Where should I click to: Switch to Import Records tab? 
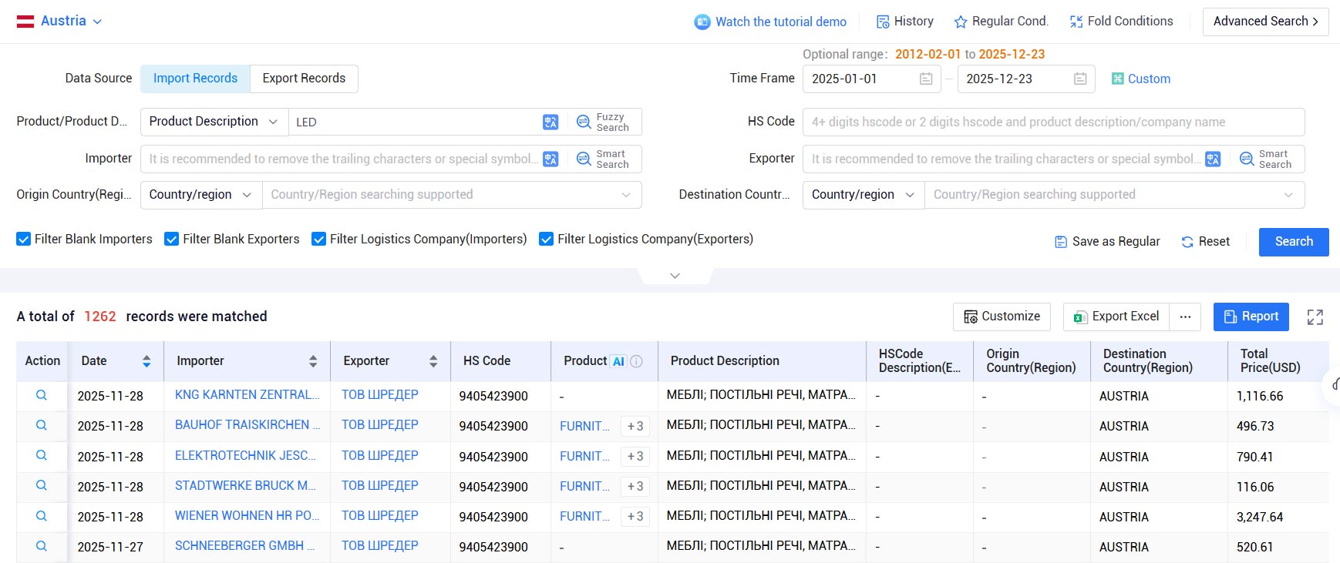pyautogui.click(x=195, y=79)
